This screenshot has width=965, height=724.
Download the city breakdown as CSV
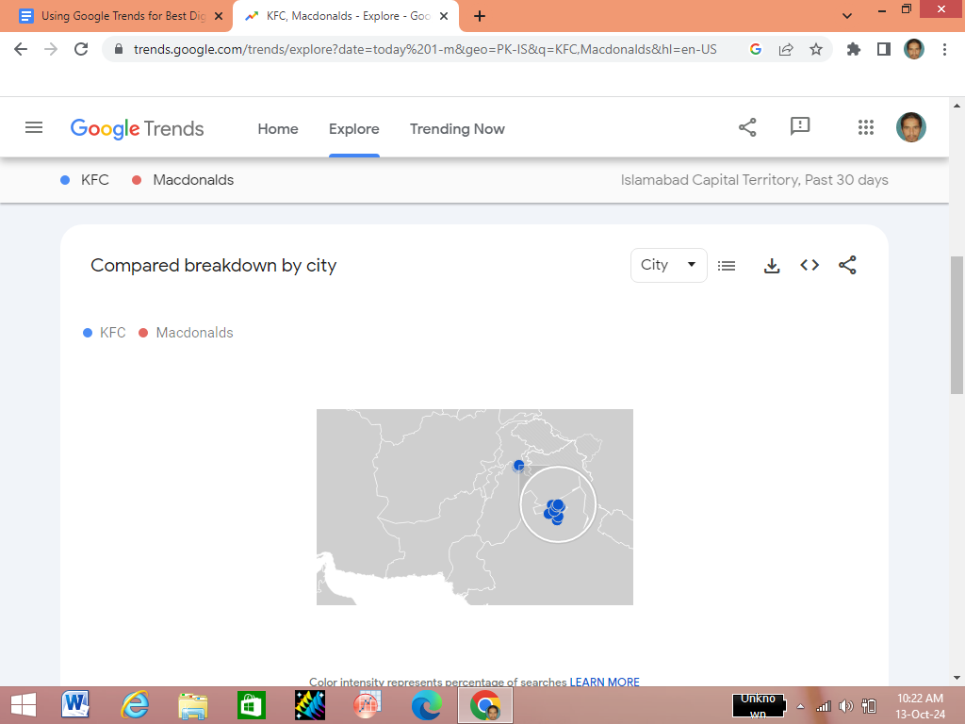click(x=772, y=266)
